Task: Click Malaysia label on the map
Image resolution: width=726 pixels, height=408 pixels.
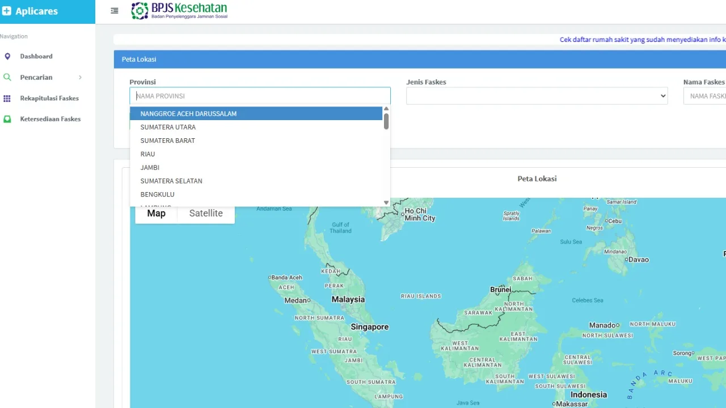Action: pos(348,299)
